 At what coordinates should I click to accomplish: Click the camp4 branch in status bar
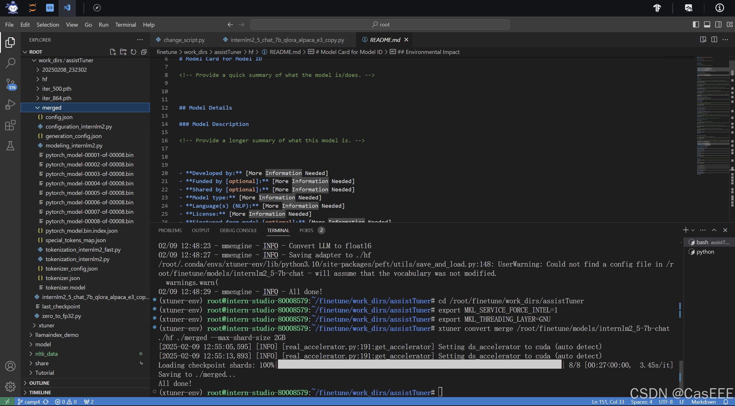point(32,402)
